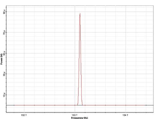Click the Frequency (Hz) axis title
The image size is (155, 119).
(79, 118)
